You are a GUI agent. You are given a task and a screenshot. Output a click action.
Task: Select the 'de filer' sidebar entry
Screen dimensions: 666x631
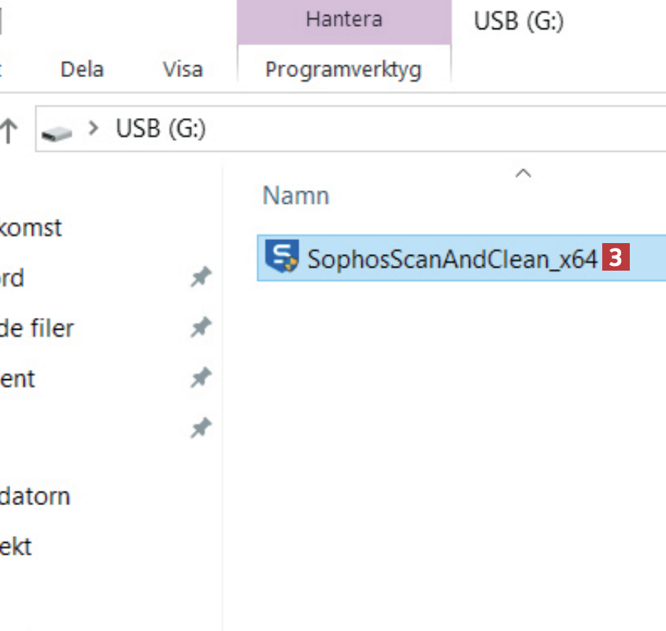tap(37, 328)
